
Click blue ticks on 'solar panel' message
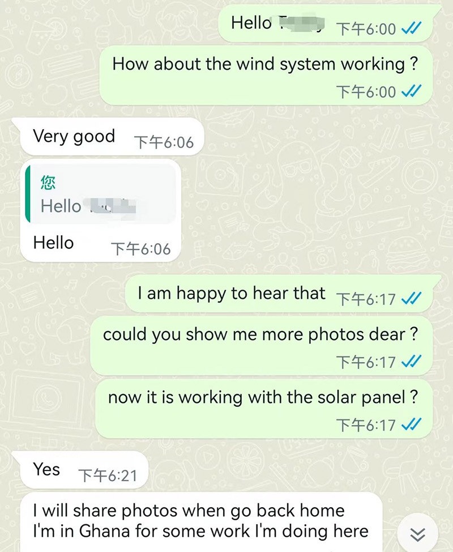(411, 425)
